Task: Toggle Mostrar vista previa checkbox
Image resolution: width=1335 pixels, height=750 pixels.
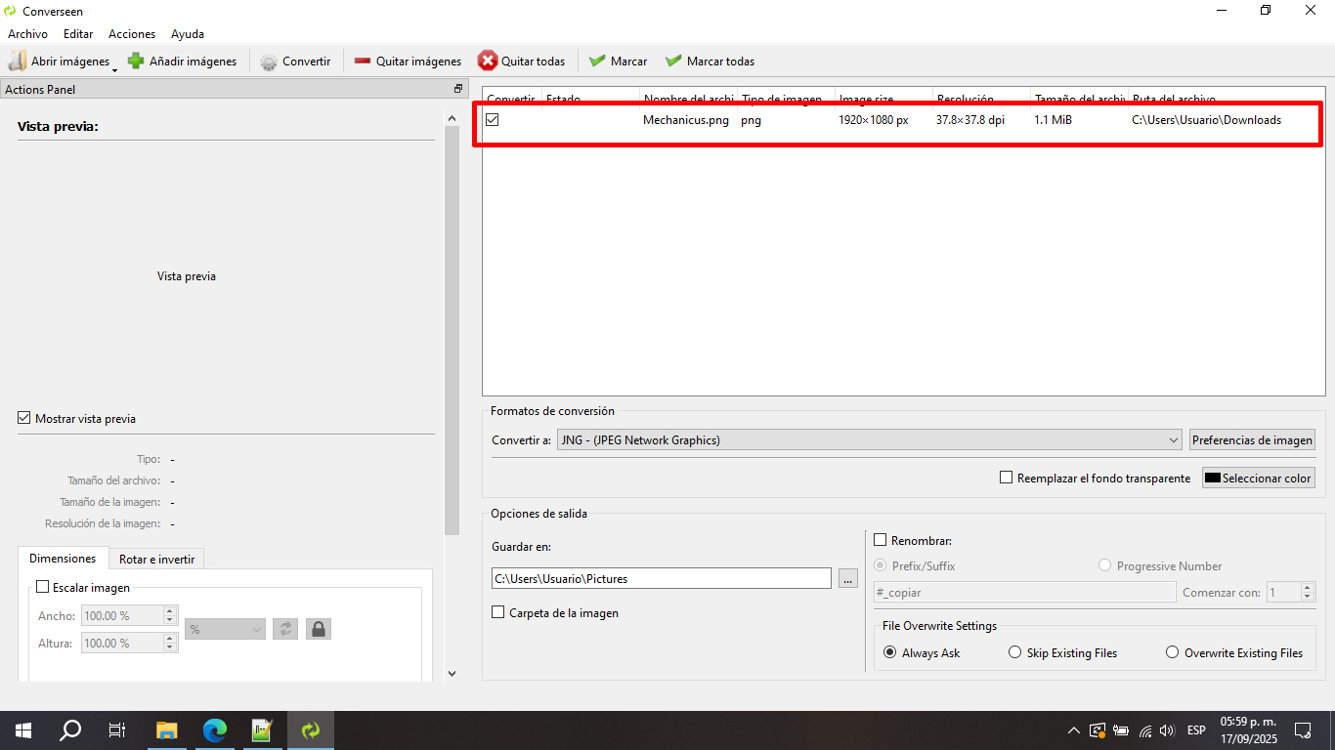Action: pyautogui.click(x=24, y=418)
